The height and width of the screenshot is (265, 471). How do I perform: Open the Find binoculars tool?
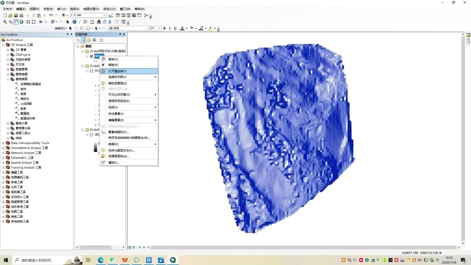99,22
